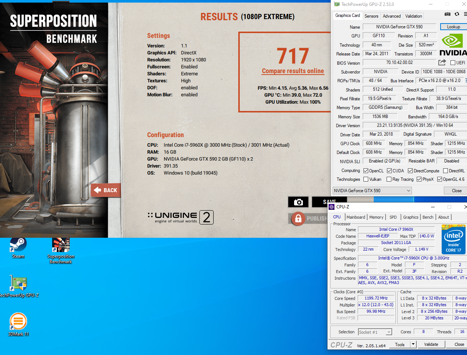This screenshot has width=467, height=355.
Task: Click the CPU-Z title bar app icon
Action: pyautogui.click(x=332, y=207)
